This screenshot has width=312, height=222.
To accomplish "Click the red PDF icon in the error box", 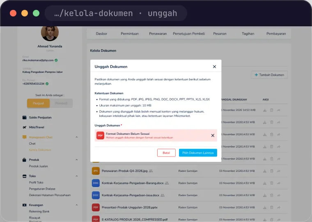I will (100, 136).
